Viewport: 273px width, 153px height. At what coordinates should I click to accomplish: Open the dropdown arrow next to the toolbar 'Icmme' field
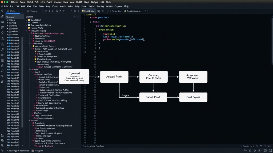click(42, 11)
